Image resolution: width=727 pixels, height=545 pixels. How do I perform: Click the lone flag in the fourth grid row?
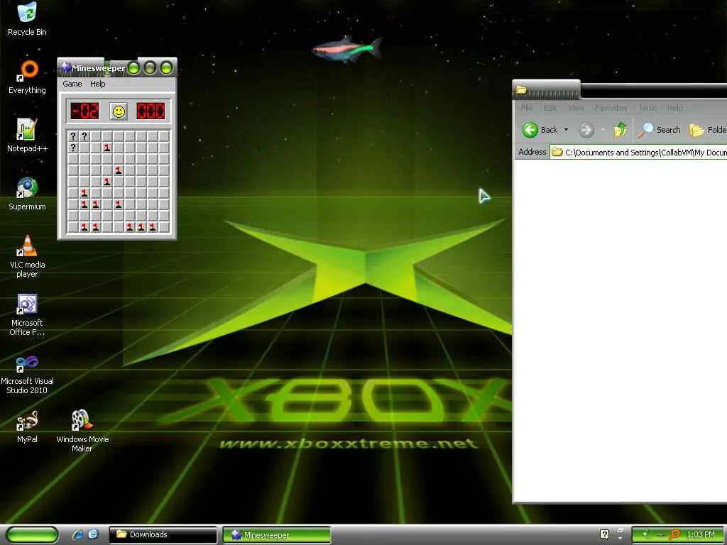(119, 170)
